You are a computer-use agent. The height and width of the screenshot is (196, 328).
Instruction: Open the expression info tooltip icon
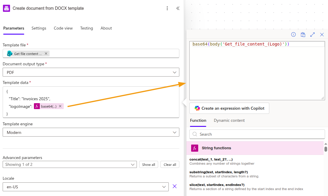[x=293, y=35]
